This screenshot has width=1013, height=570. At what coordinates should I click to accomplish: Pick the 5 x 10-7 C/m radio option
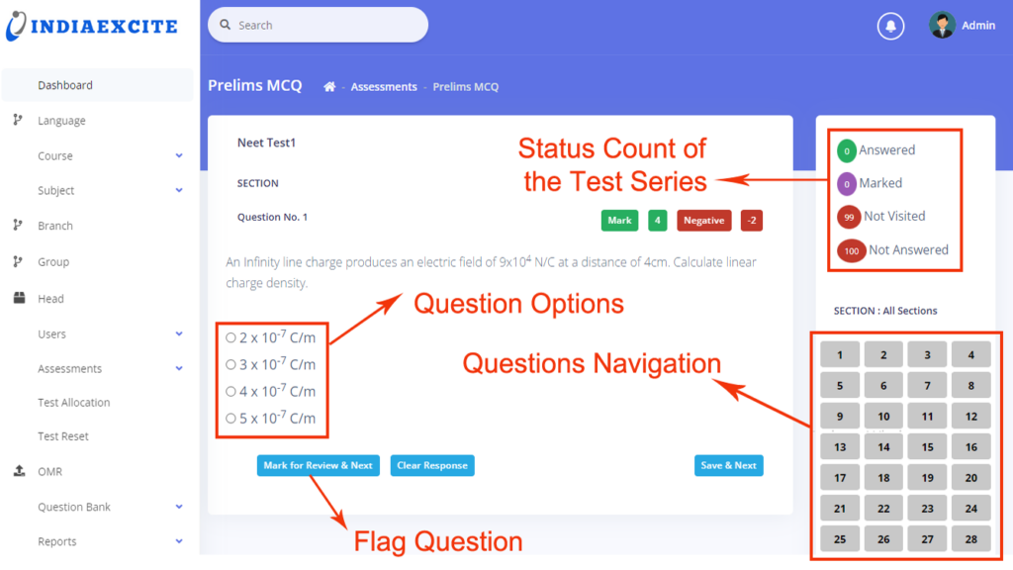point(230,419)
